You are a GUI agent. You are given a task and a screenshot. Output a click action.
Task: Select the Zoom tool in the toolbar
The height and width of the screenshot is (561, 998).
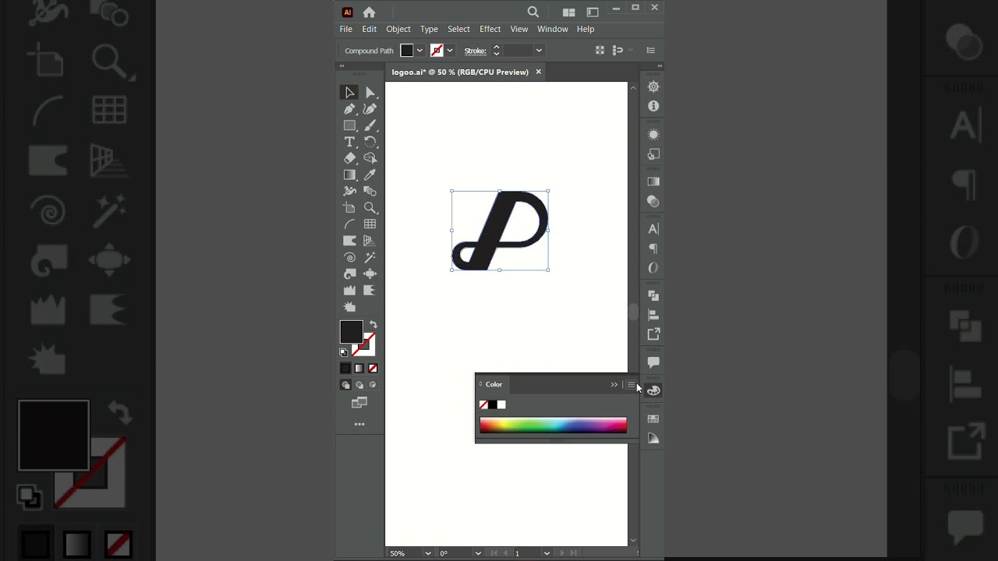pos(370,208)
